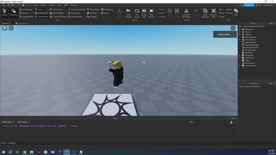Select the Baseplate document tab
The image size is (276, 155).
pyautogui.click(x=5, y=23)
